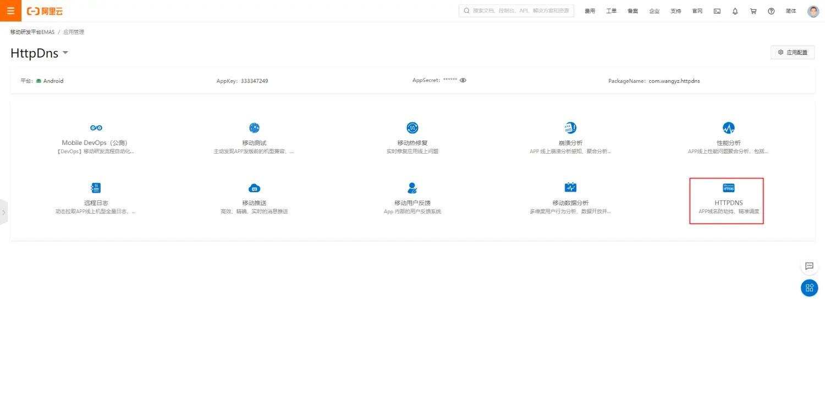Open the 移动热修复 label
The width and height of the screenshot is (825, 402).
pos(413,143)
